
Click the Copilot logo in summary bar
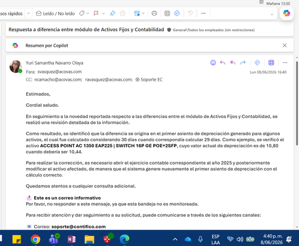click(x=15, y=45)
